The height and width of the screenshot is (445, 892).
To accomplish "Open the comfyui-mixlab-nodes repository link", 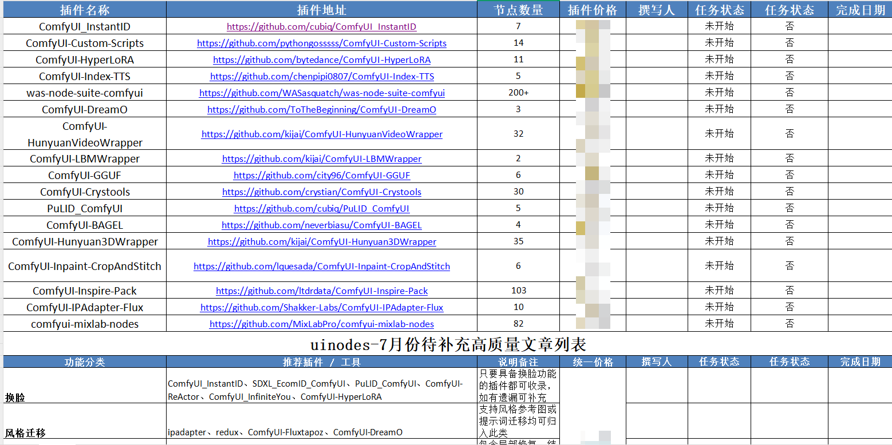I will pos(321,324).
